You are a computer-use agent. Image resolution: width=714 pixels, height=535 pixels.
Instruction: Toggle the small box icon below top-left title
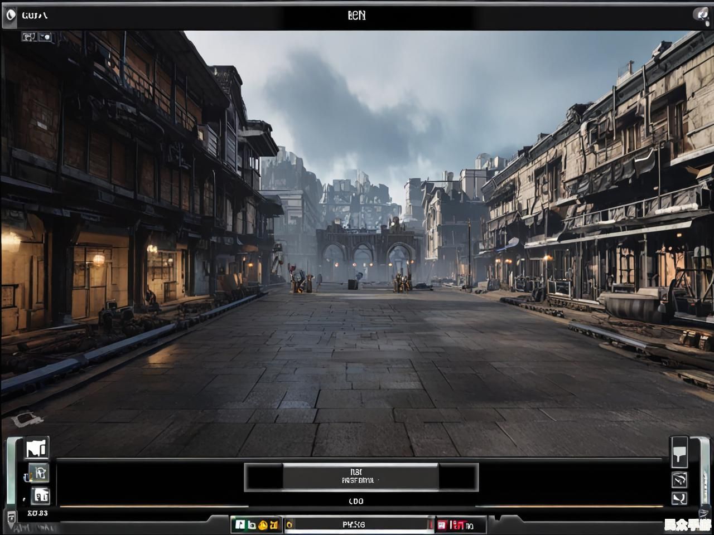pyautogui.click(x=29, y=37)
